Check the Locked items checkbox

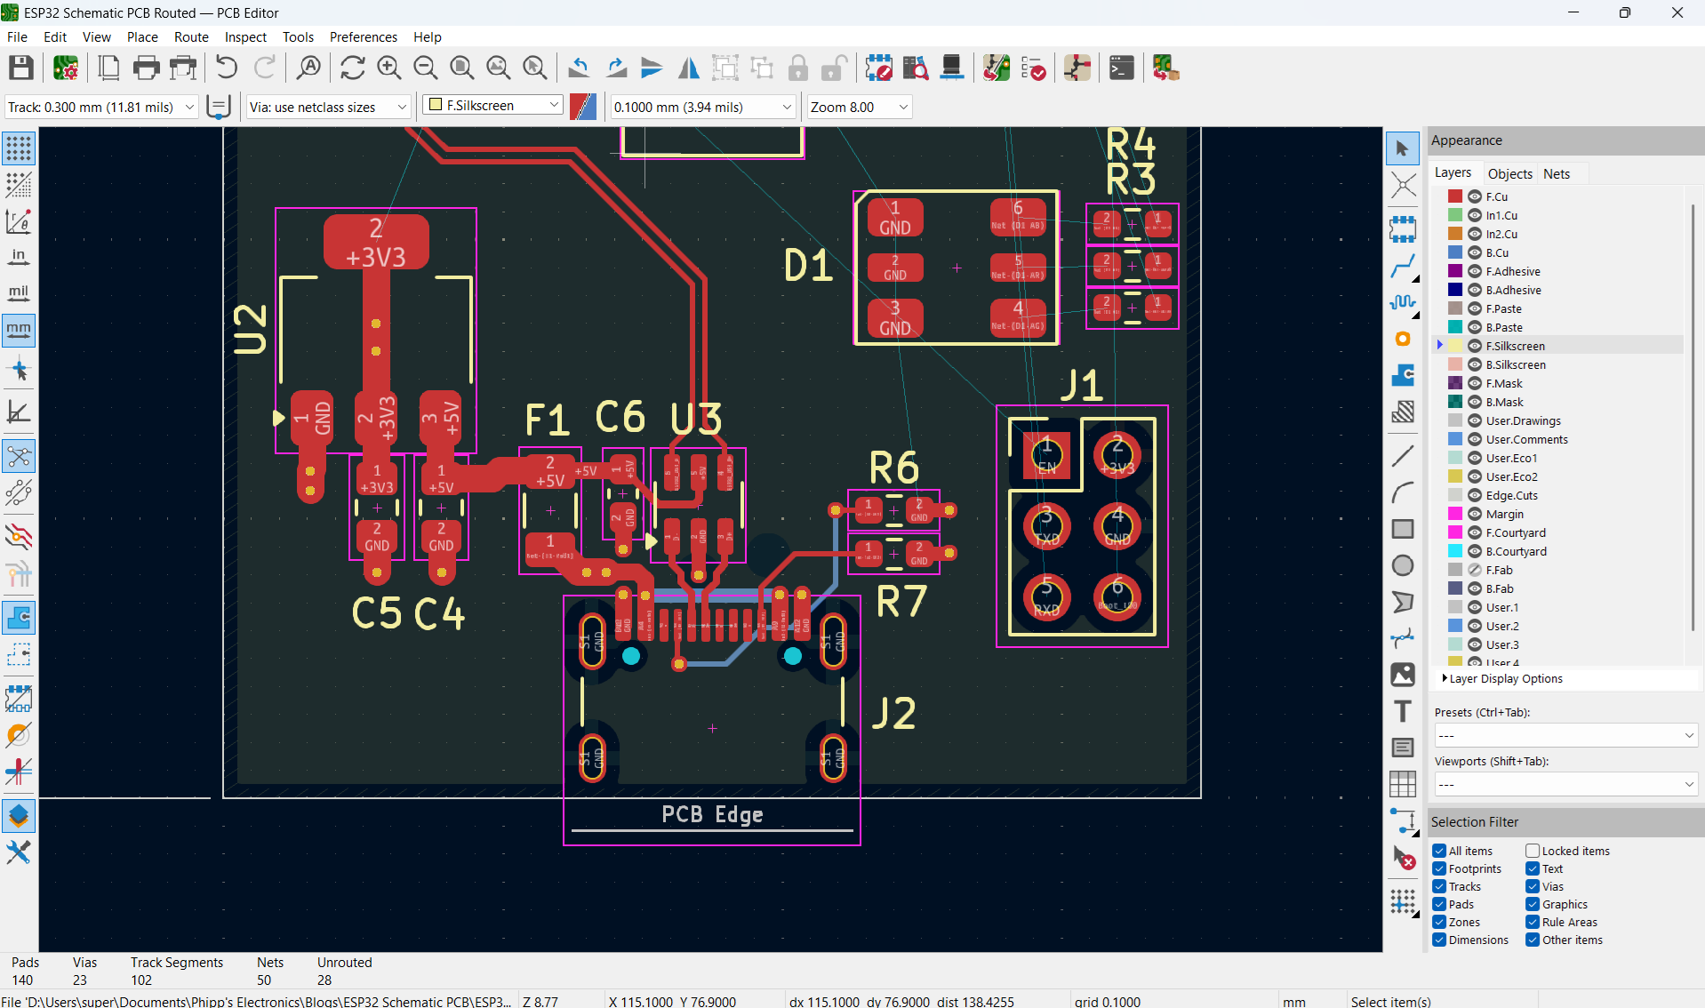click(x=1533, y=851)
